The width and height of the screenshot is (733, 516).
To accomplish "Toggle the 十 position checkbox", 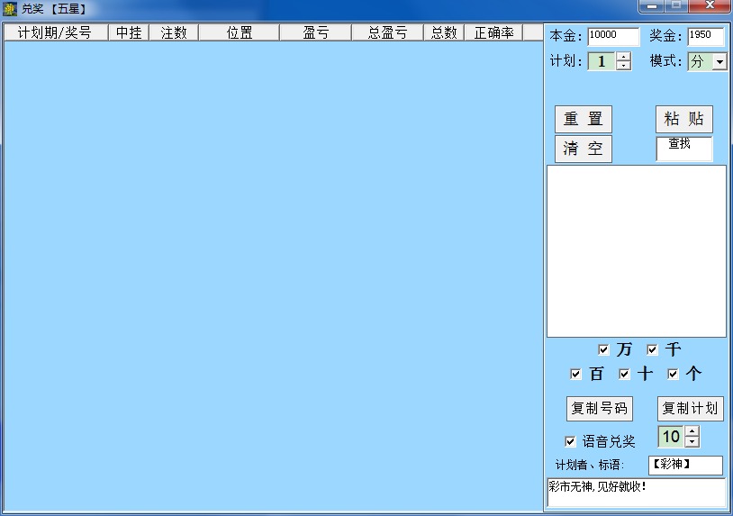I will tap(624, 374).
